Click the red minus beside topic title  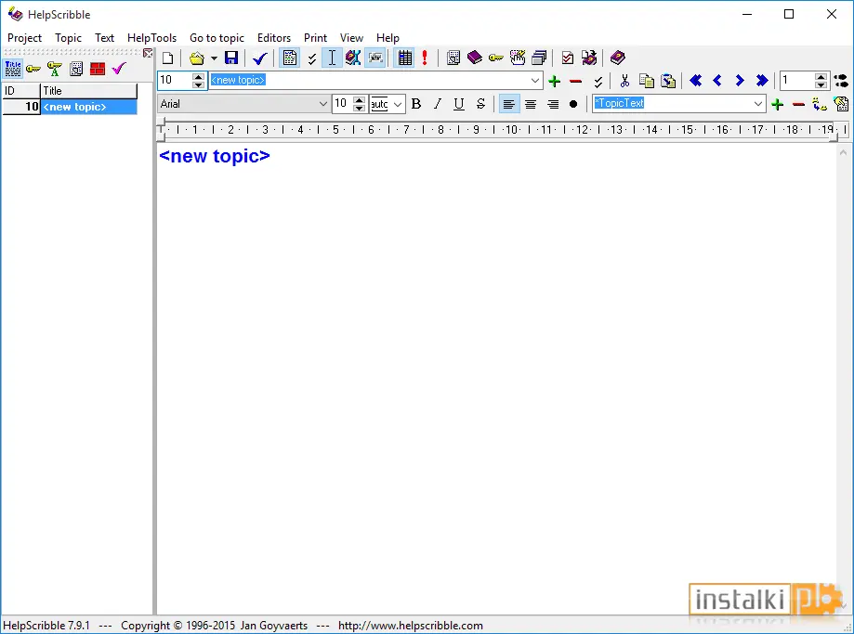point(576,81)
